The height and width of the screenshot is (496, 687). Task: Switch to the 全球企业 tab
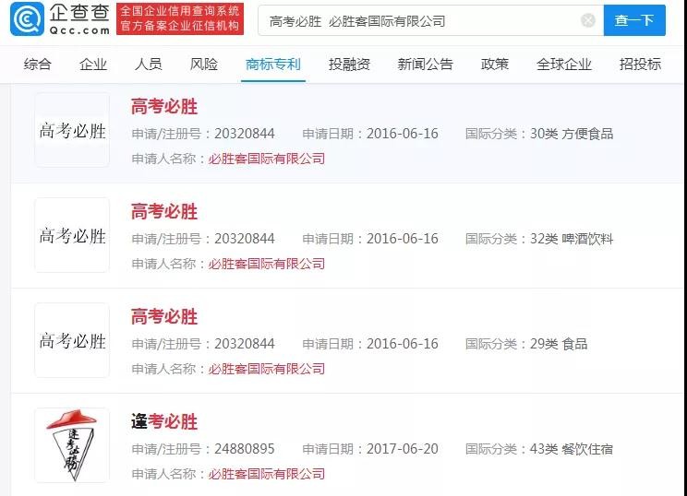click(x=564, y=64)
